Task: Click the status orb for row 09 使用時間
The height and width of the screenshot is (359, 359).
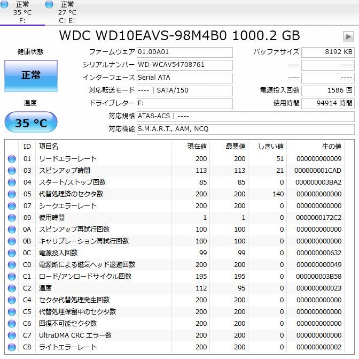Action: (12, 218)
